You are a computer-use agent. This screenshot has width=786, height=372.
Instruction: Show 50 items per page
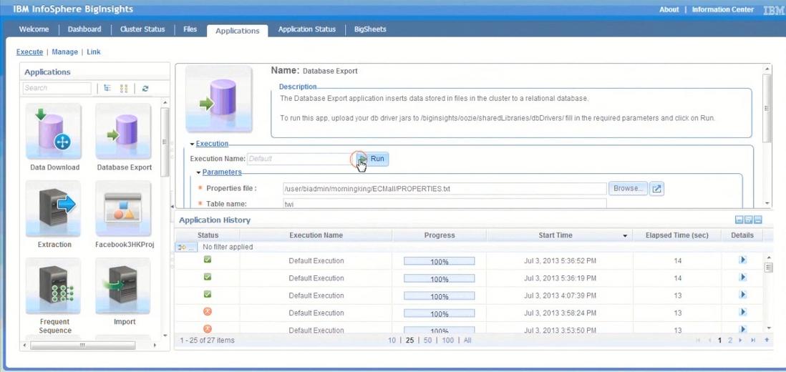[x=427, y=341]
